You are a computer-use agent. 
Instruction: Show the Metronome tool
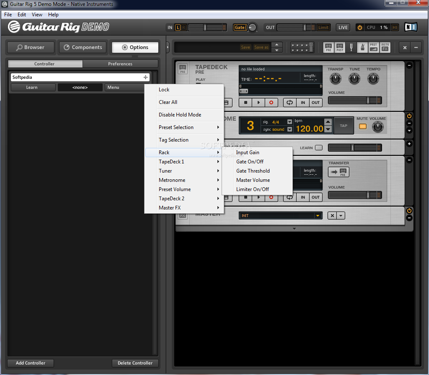click(x=362, y=47)
